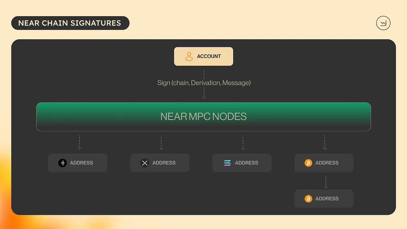Click the circular arrow icon at top right
407x229 pixels.
383,23
